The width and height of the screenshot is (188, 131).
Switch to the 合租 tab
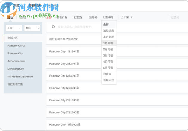10,17
